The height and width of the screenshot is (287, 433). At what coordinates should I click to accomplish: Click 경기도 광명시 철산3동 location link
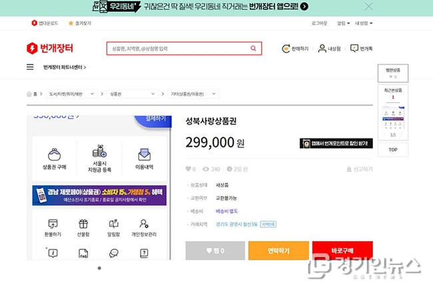pos(236,225)
